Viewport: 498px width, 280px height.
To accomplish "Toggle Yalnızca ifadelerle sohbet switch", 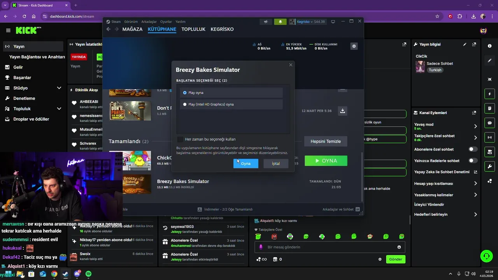I will click(x=473, y=161).
